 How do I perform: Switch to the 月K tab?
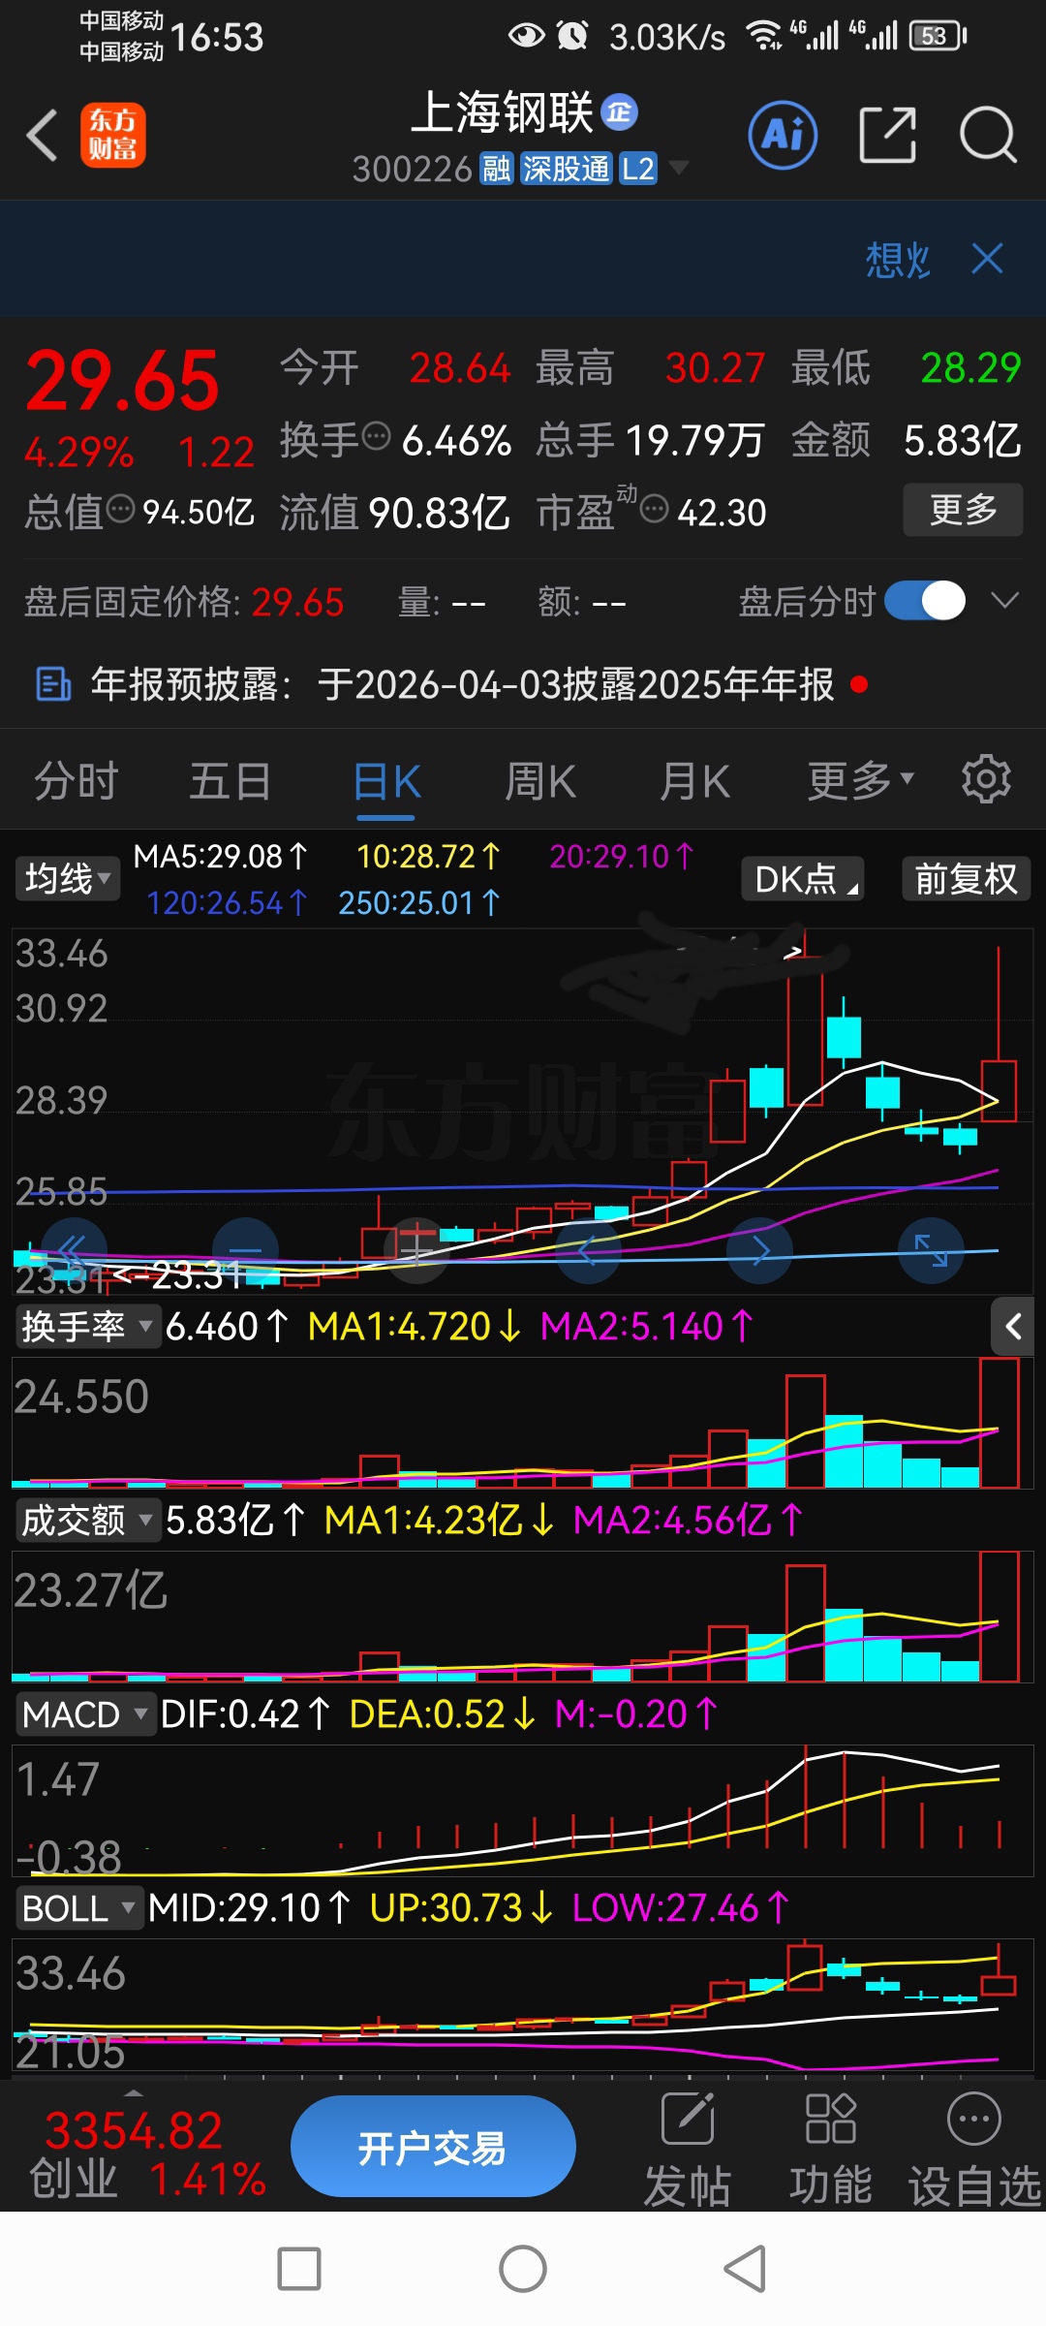tap(694, 780)
